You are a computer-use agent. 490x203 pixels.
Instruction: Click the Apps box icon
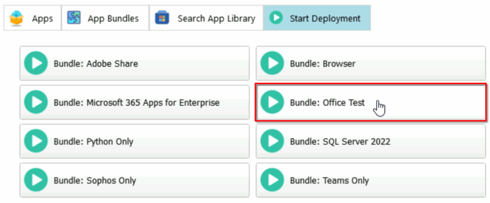point(17,18)
